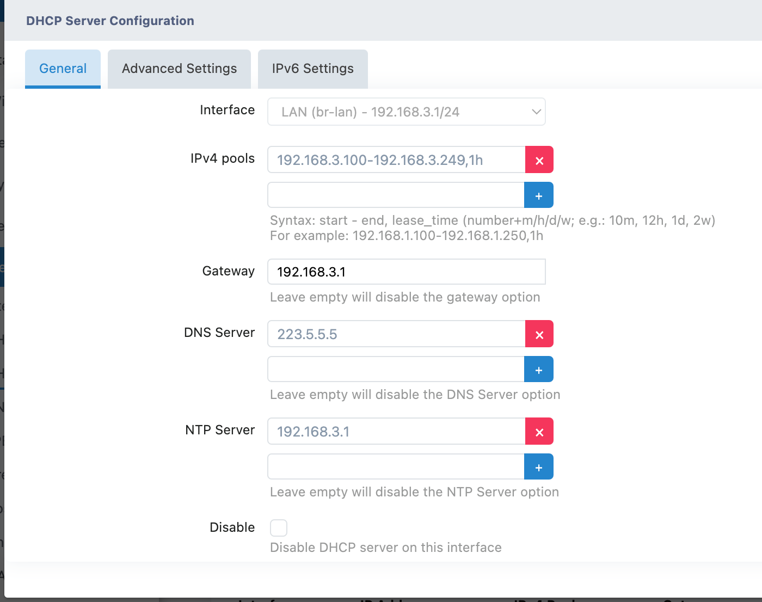This screenshot has width=762, height=602.
Task: Edit the 223.5.5.5 DNS server field
Action: [x=396, y=334]
